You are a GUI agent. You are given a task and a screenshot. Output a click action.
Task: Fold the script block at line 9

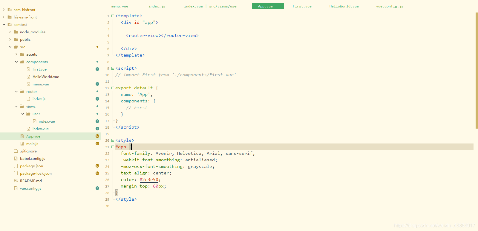coord(113,68)
